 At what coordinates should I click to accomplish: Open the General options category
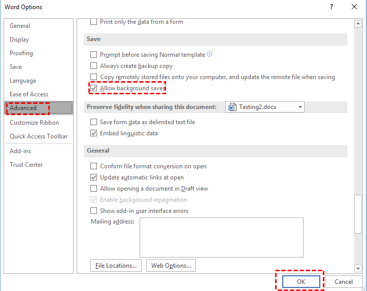coord(39,26)
